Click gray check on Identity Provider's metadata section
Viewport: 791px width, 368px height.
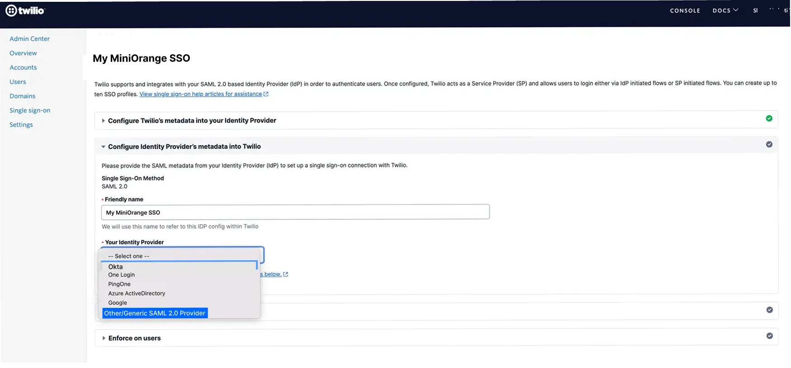769,144
